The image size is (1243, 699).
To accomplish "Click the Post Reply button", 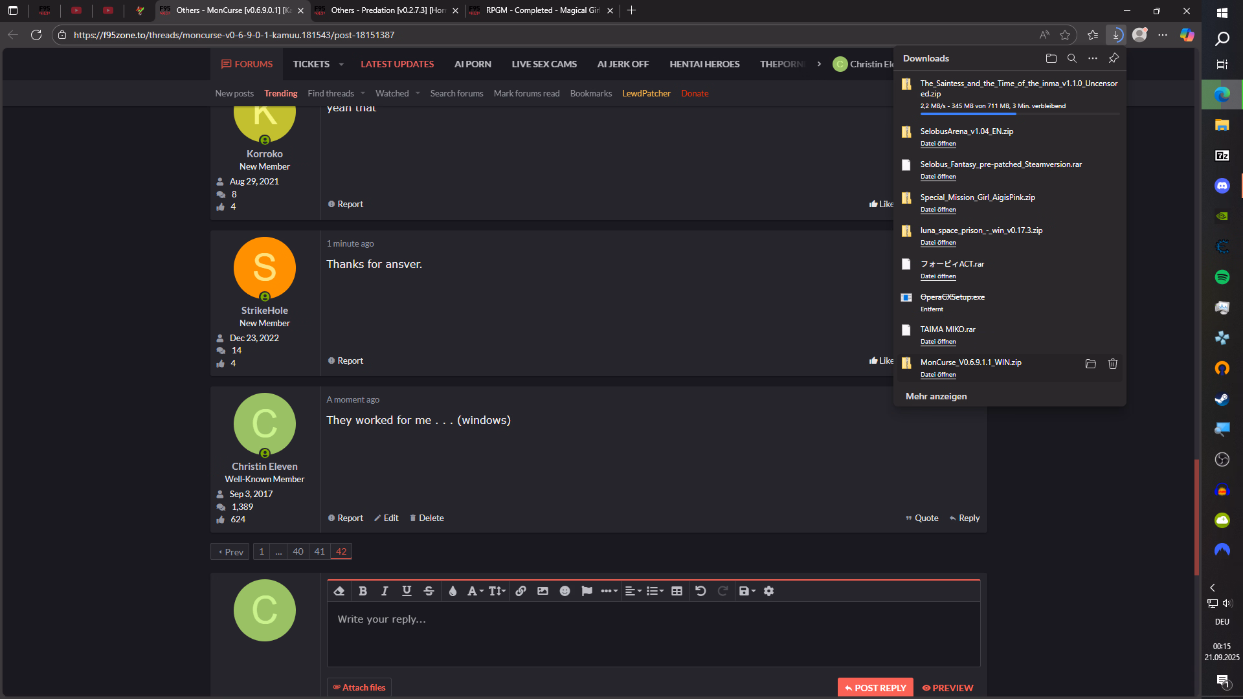I will tap(875, 687).
